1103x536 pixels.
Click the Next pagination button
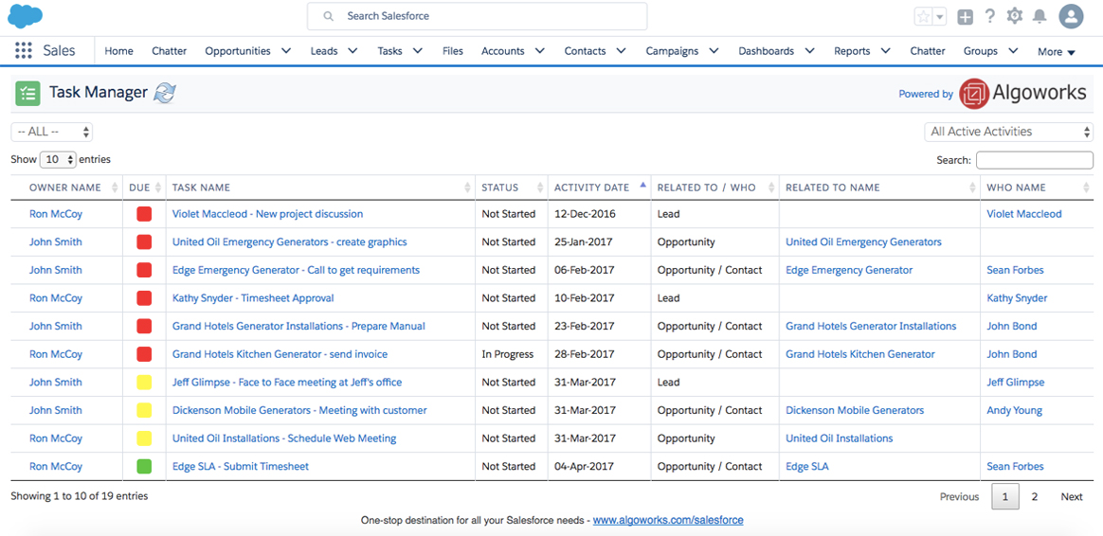click(x=1072, y=496)
